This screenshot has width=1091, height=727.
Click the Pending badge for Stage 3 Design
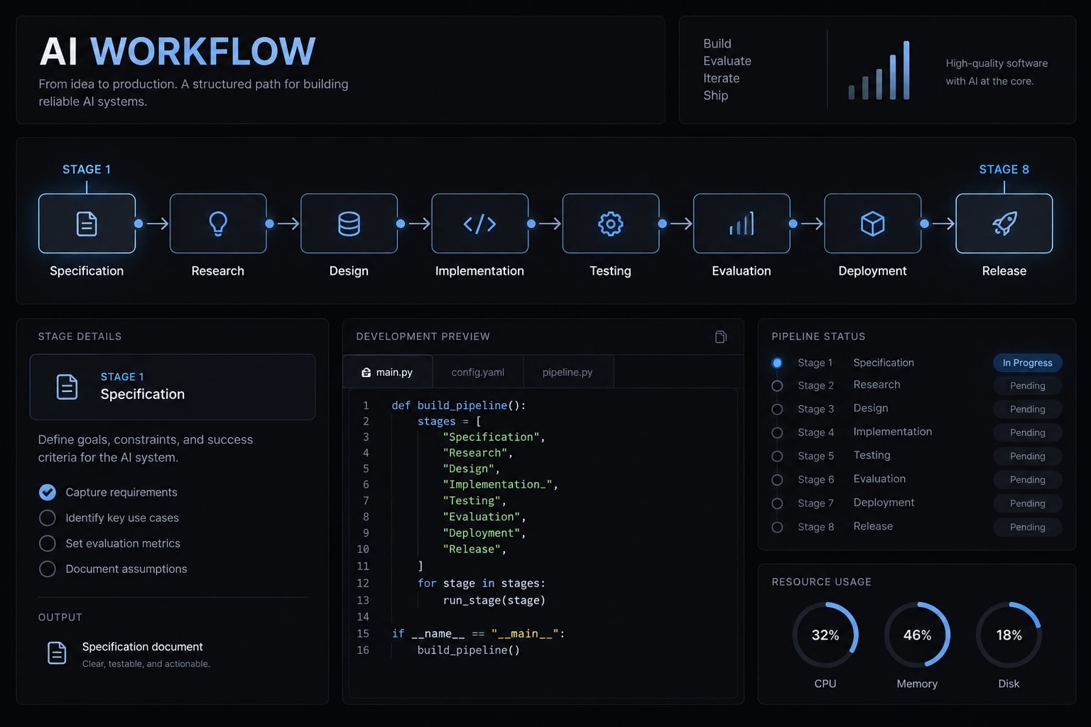(x=1027, y=409)
